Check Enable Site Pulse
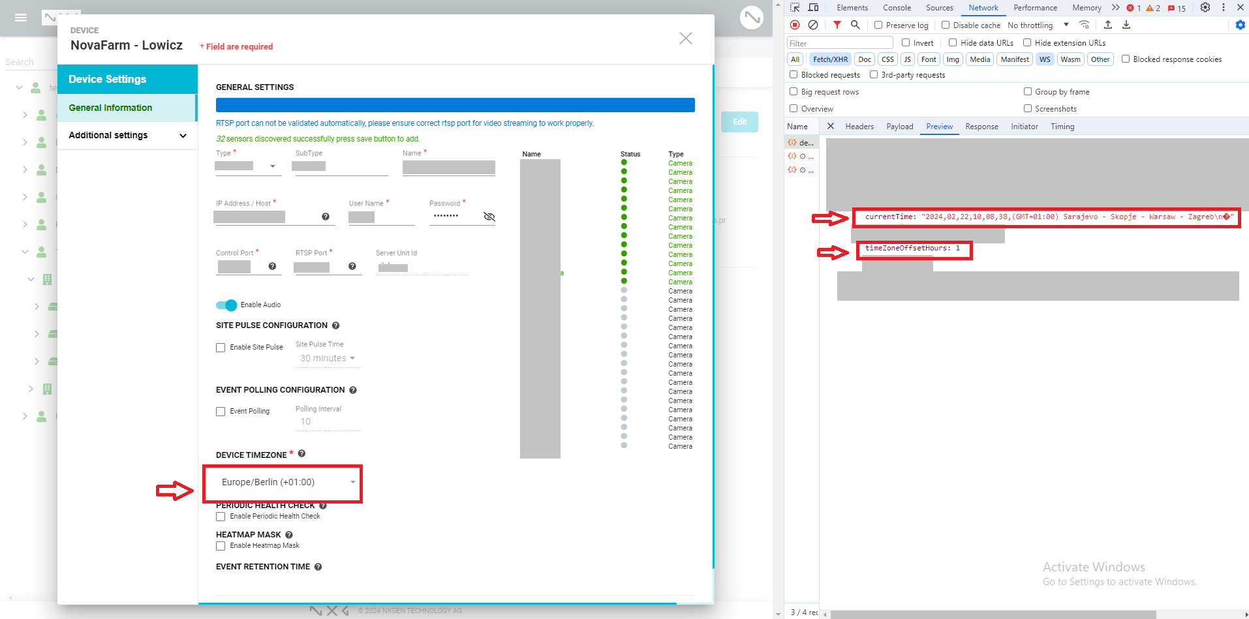The image size is (1249, 619). (x=221, y=348)
